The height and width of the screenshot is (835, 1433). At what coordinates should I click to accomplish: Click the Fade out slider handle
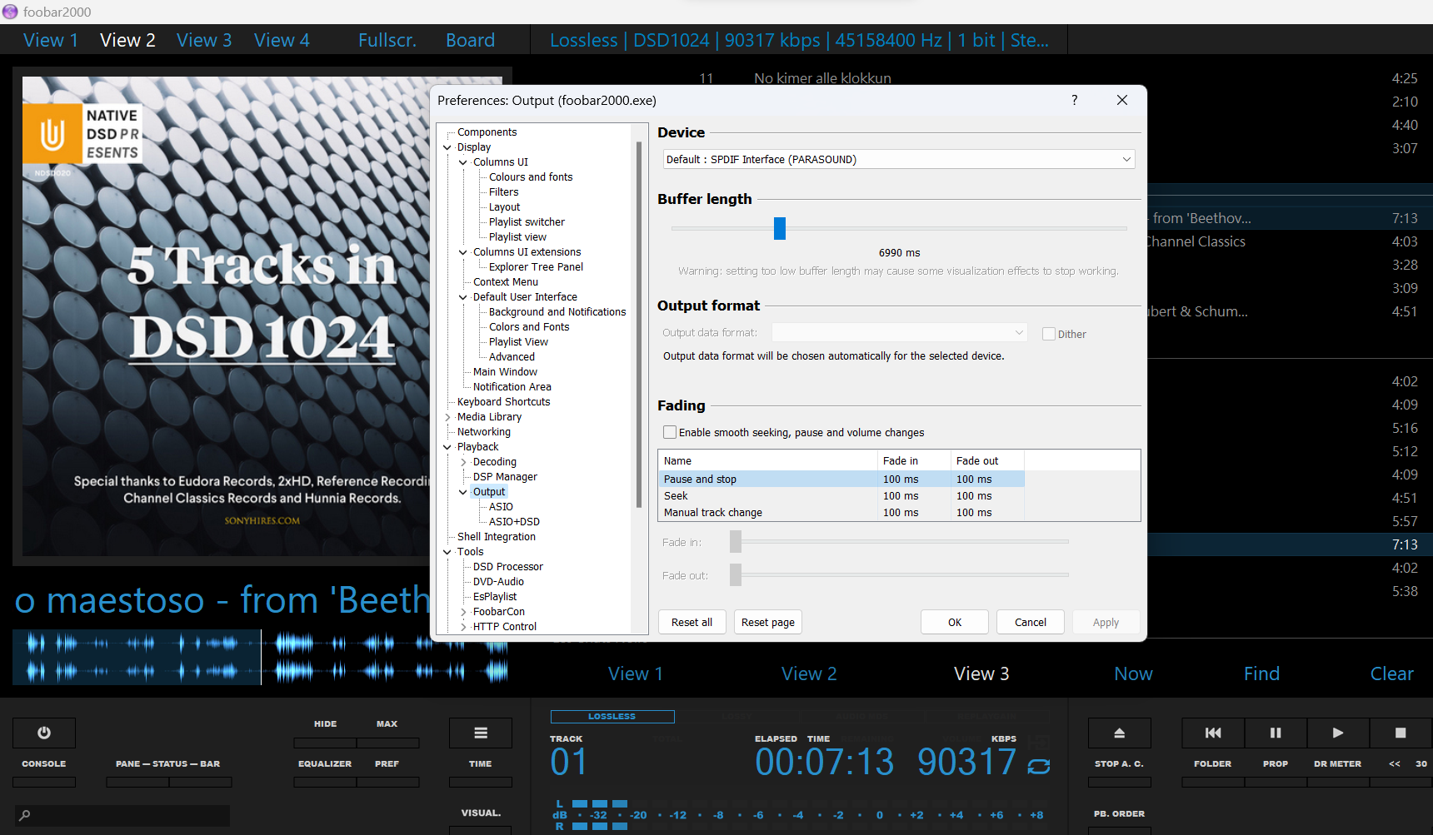[736, 575]
